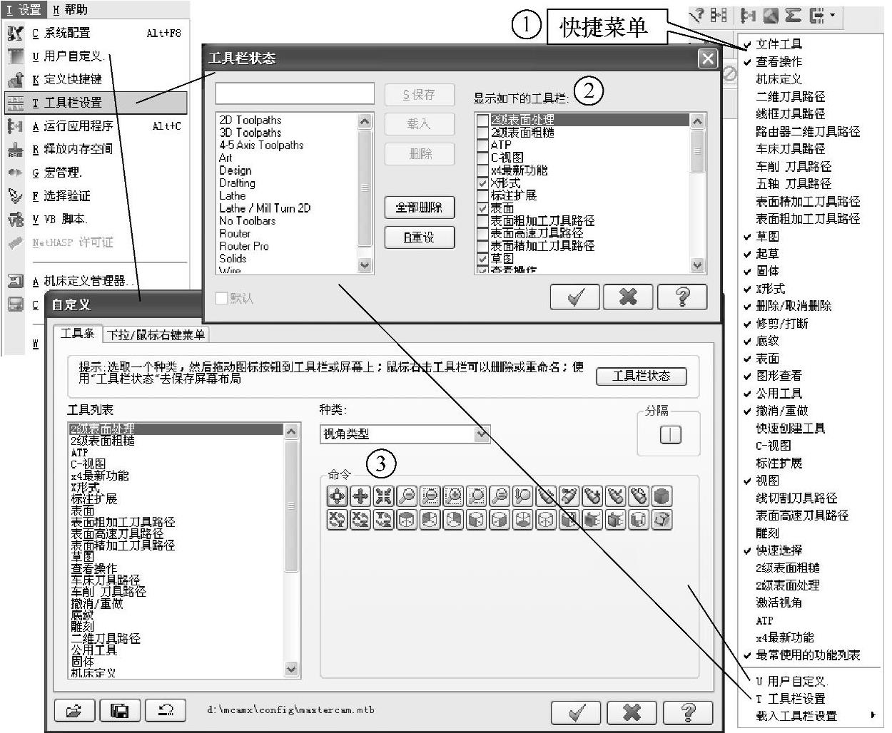Click the 定义快捷键 menu icon

[x=16, y=79]
